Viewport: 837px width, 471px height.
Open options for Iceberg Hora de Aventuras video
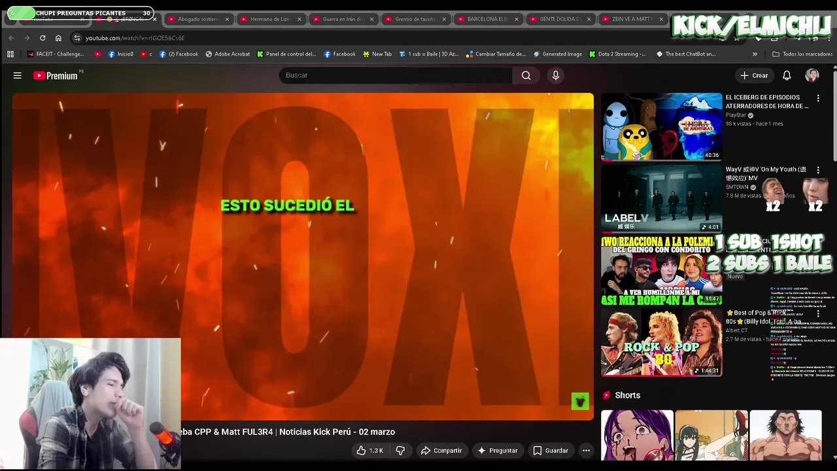click(x=818, y=98)
